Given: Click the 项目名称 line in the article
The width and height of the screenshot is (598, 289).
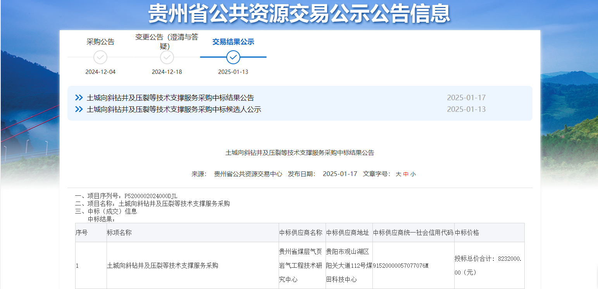Looking at the screenshot, I should [152, 203].
